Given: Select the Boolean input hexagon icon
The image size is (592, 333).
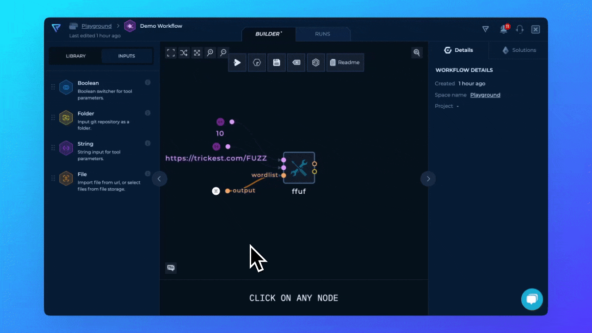Looking at the screenshot, I should [66, 87].
